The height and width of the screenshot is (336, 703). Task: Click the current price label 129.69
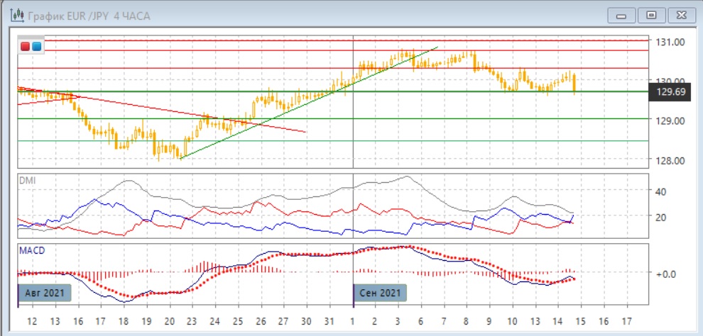click(670, 92)
